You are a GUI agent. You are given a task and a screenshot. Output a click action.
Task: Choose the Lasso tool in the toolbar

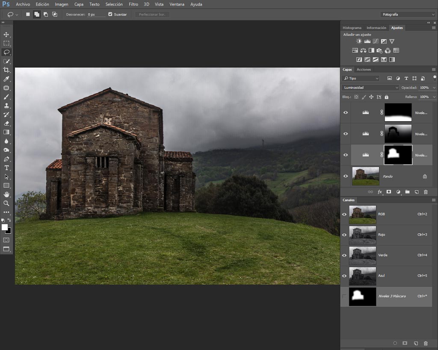[x=6, y=52]
